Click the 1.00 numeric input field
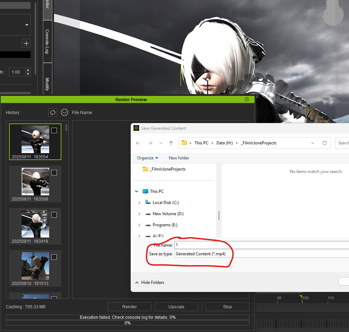Image resolution: width=349 pixels, height=332 pixels. click(x=17, y=72)
